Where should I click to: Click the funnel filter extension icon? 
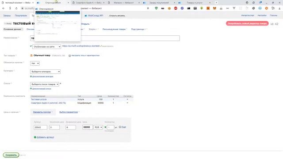[x=234, y=8]
